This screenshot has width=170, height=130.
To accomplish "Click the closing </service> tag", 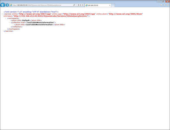I will pos(8,31).
